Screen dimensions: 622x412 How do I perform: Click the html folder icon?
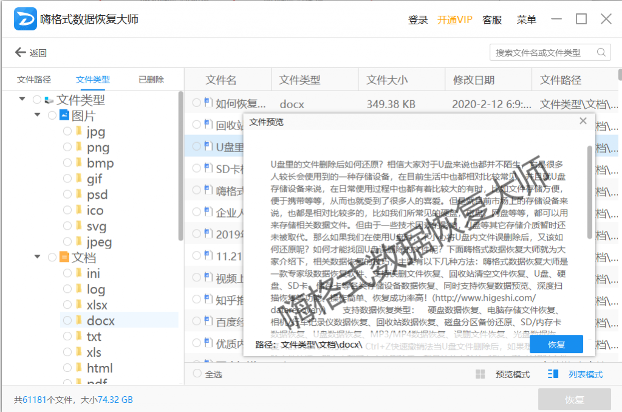tap(79, 367)
